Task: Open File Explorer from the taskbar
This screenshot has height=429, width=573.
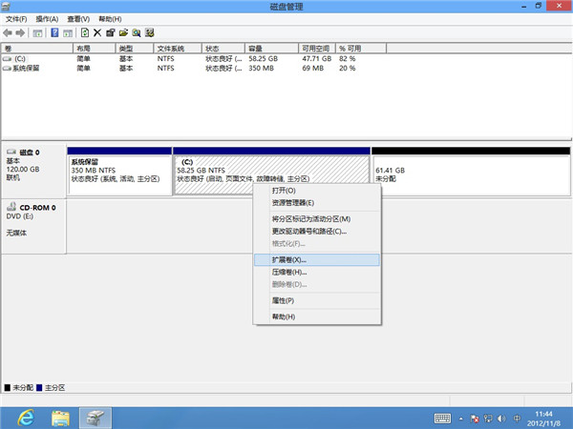Action: click(60, 418)
